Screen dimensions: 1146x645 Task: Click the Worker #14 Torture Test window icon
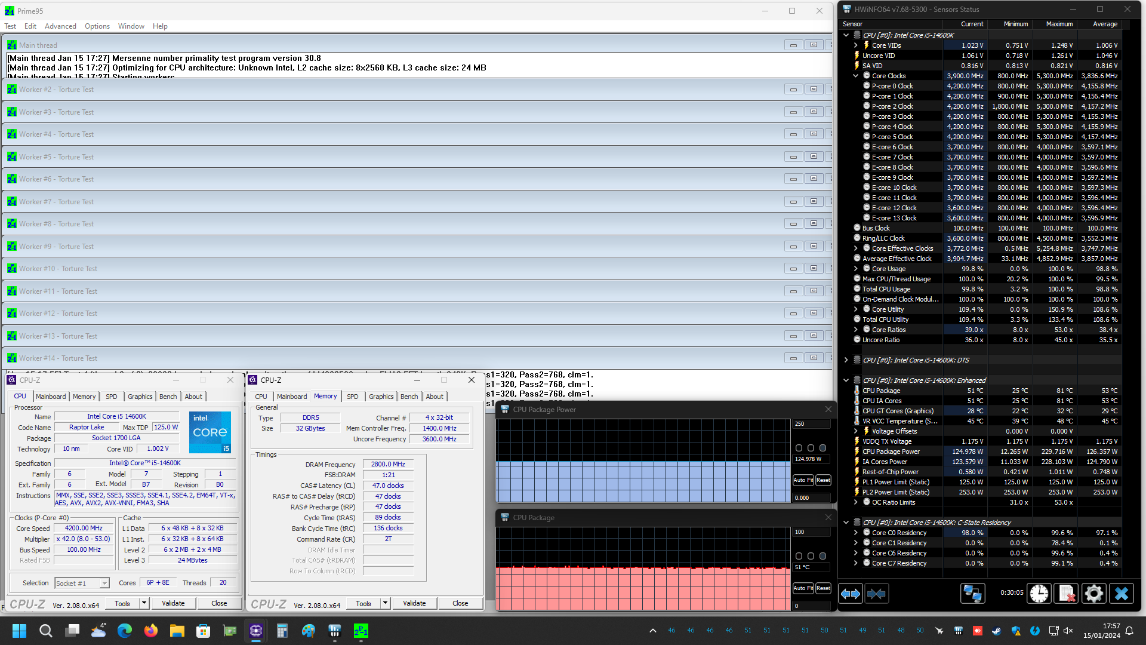pos(12,358)
